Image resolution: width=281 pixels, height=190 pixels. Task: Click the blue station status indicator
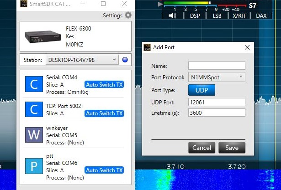(x=125, y=60)
